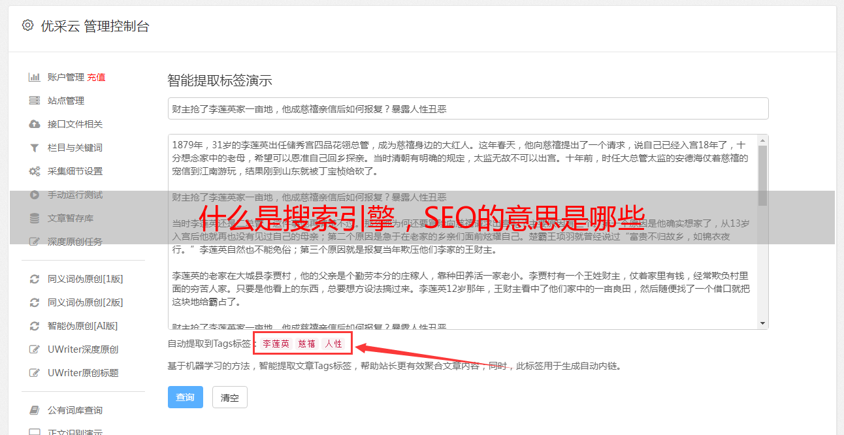Open 智能伪原创[AI版] menu item
This screenshot has width=844, height=435.
(82, 326)
